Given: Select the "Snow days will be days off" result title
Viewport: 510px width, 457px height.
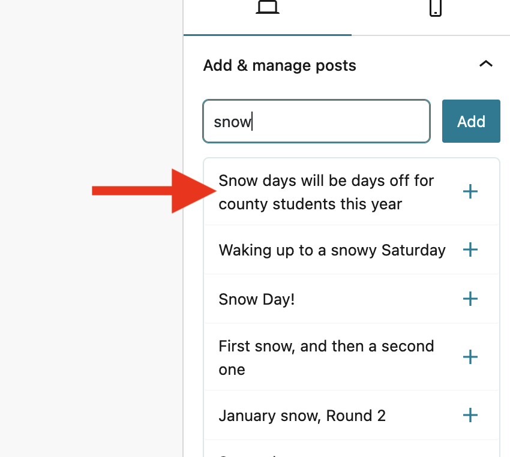Looking at the screenshot, I should tap(326, 192).
